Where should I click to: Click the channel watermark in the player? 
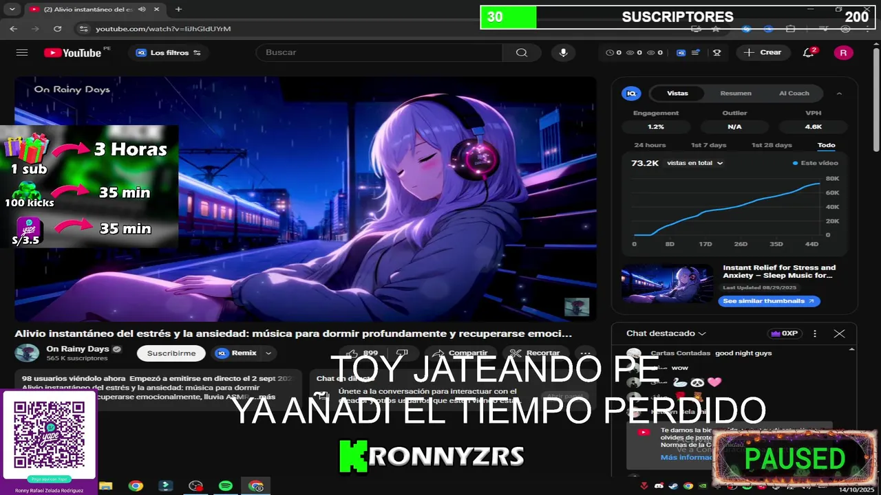click(577, 307)
